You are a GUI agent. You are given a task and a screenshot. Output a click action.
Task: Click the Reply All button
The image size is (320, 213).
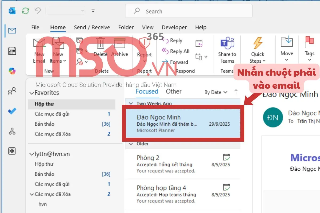176,51
